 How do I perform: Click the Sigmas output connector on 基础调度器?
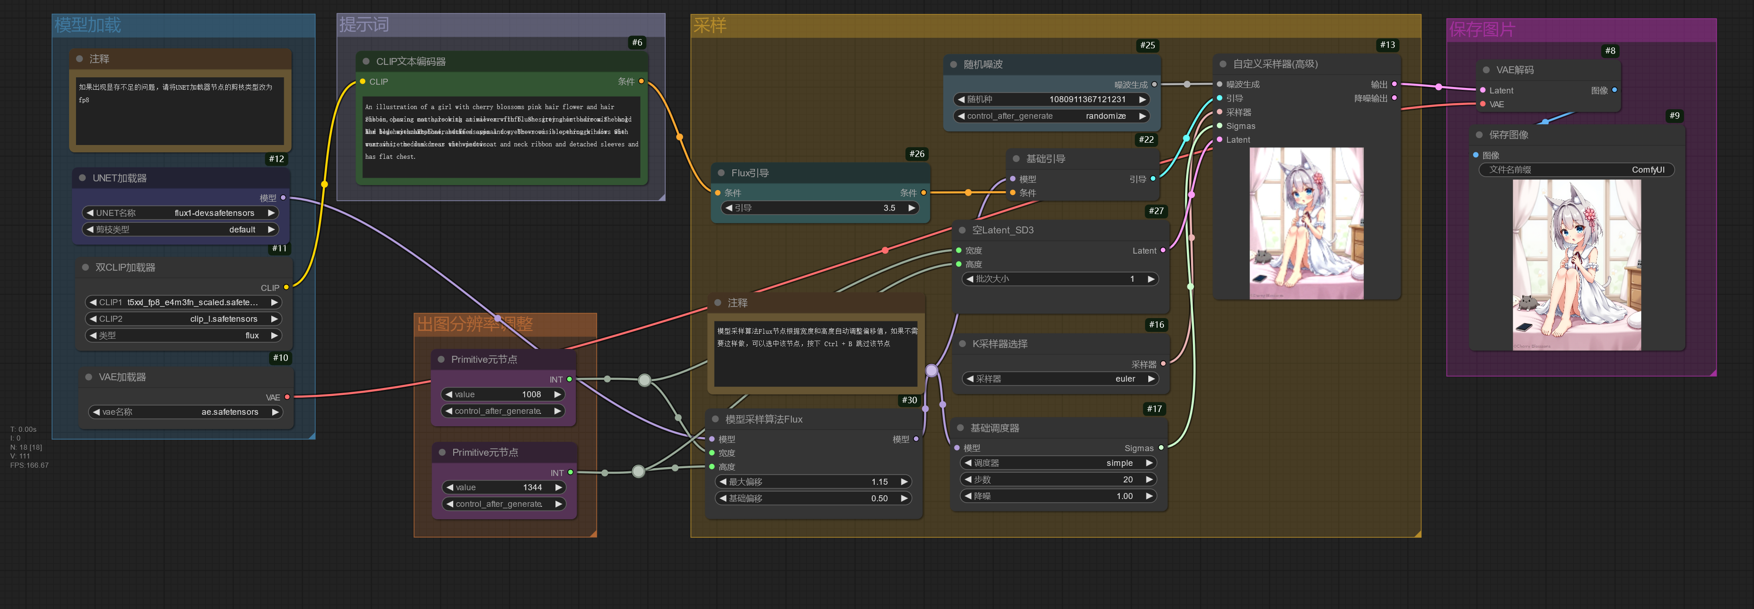tap(1161, 448)
